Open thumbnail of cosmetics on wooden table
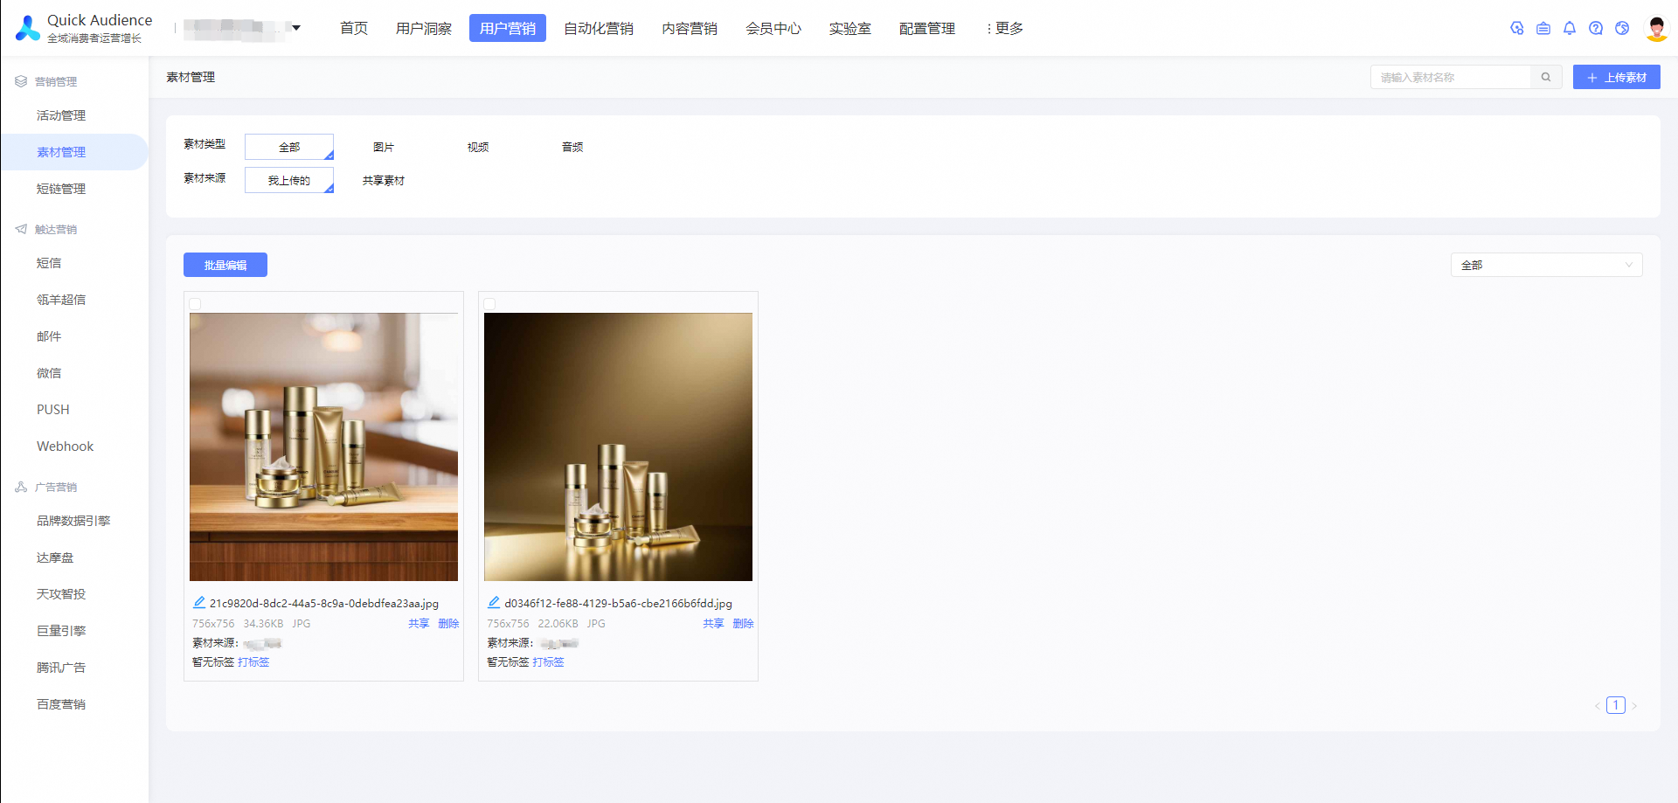 tap(323, 446)
